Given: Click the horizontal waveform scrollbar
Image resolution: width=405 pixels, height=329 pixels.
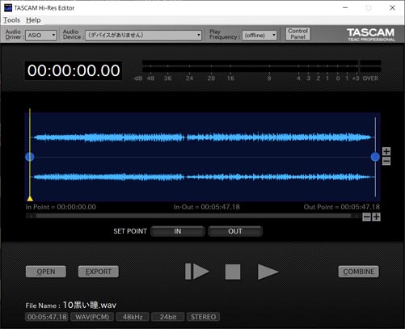Looking at the screenshot, I should coord(193,216).
